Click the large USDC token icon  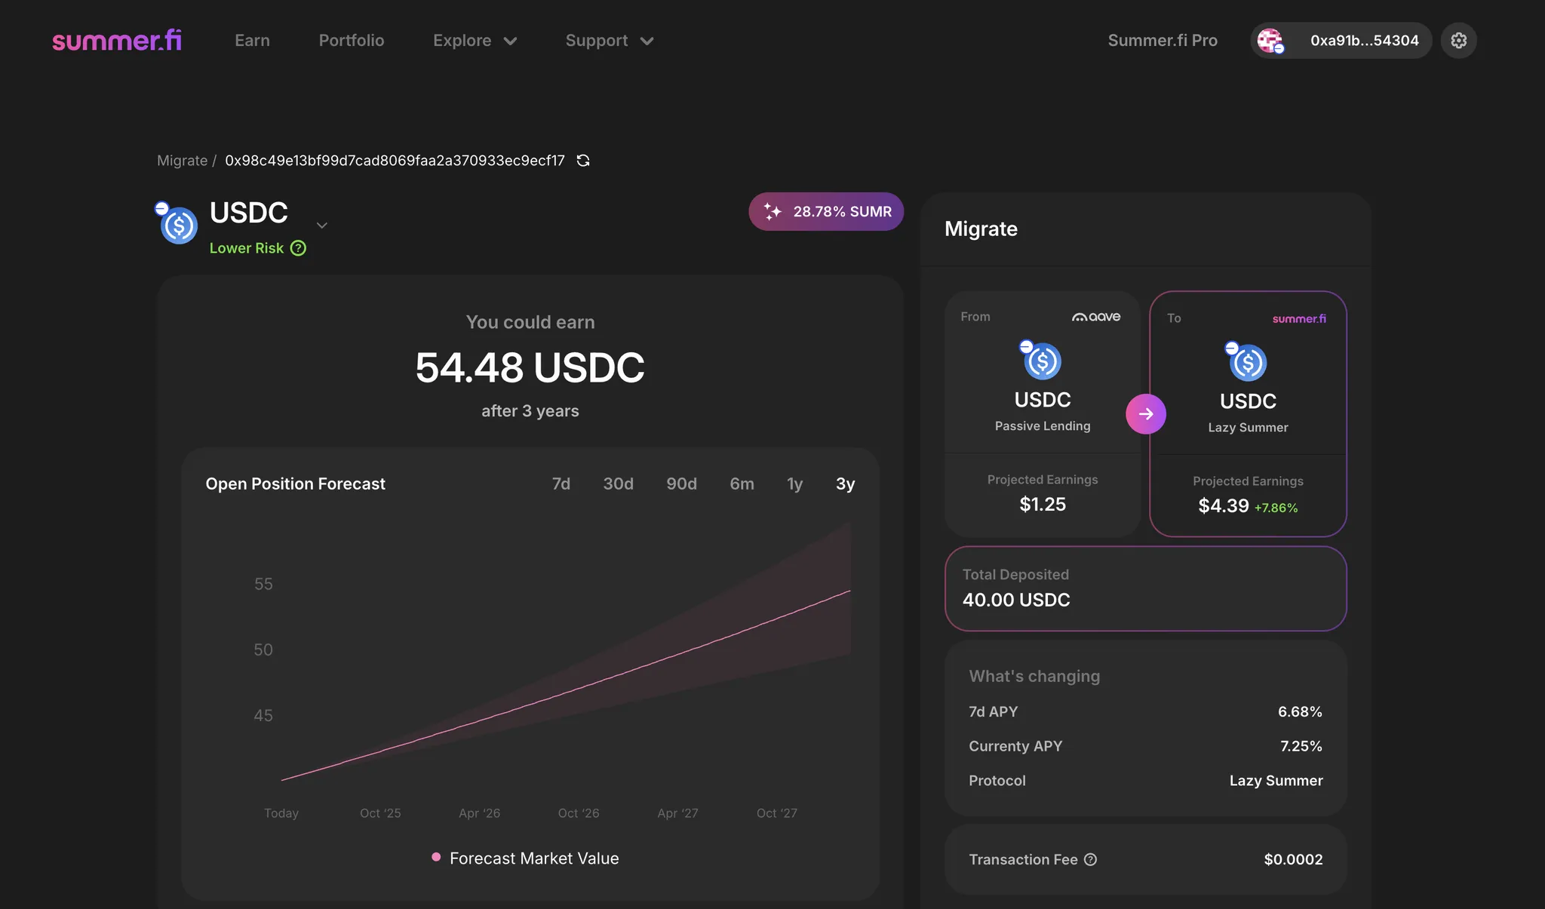(178, 225)
